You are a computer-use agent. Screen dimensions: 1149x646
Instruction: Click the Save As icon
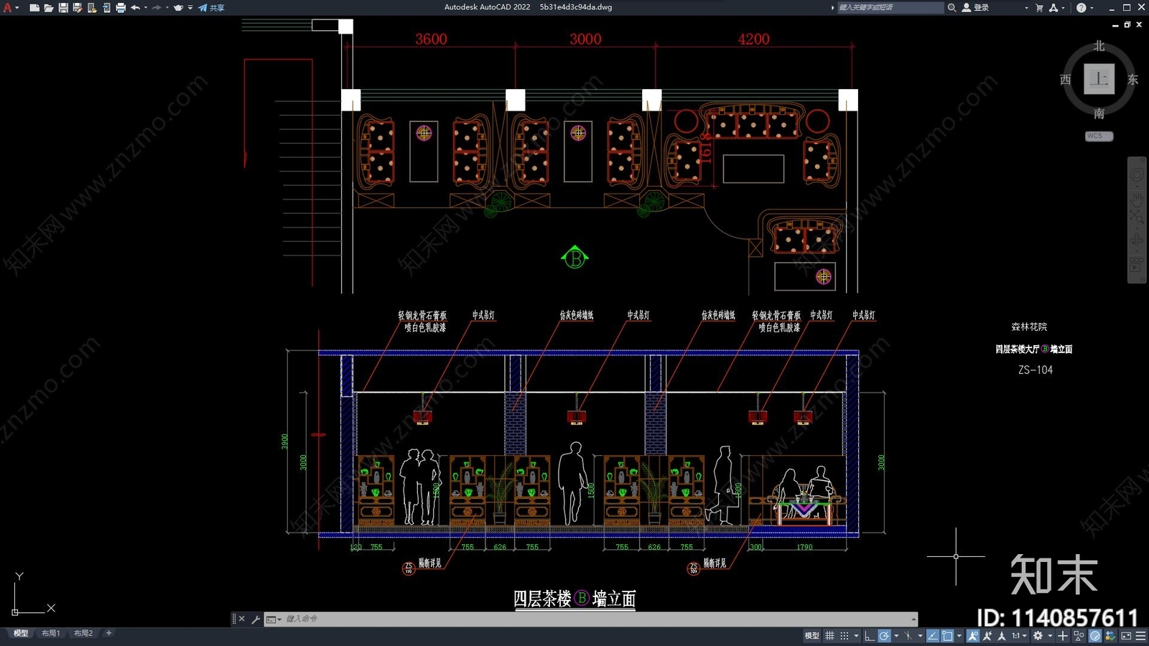pyautogui.click(x=77, y=7)
